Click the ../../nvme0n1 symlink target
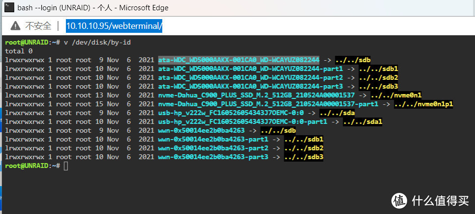Image resolution: width=475 pixels, height=214 pixels. 396,95
